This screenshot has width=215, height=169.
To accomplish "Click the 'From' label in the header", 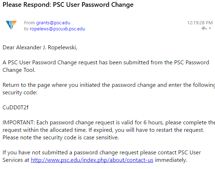I will coord(29,23).
